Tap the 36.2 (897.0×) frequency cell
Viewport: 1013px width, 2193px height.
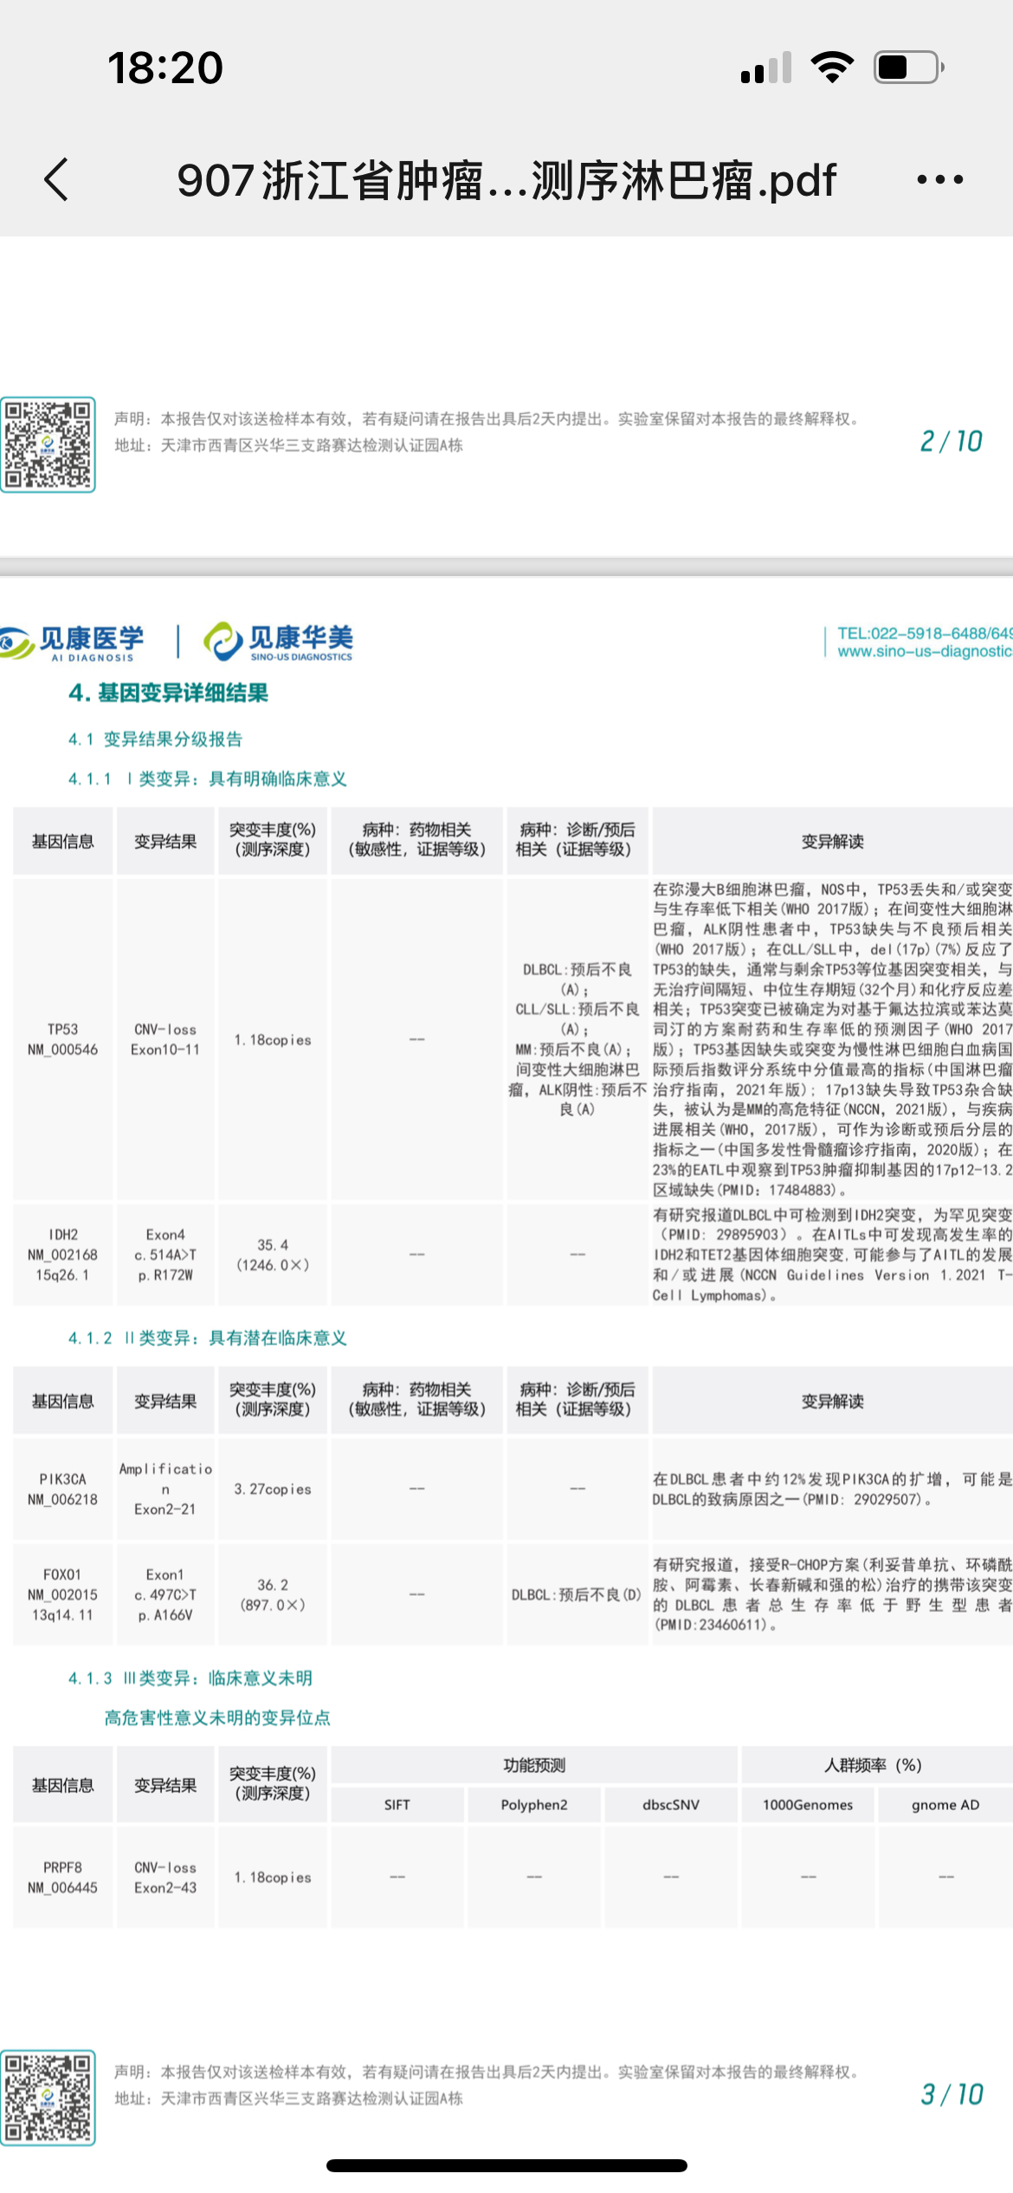(273, 1595)
